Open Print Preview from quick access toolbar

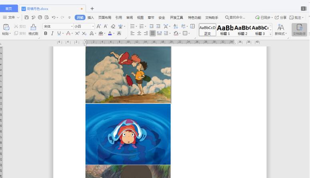click(x=47, y=18)
